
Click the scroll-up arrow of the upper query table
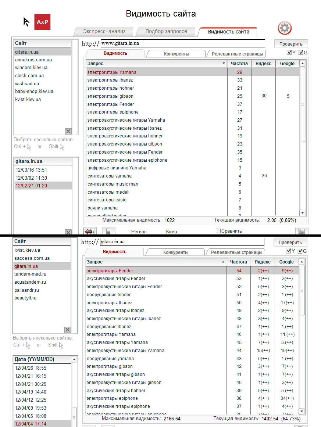tap(302, 64)
